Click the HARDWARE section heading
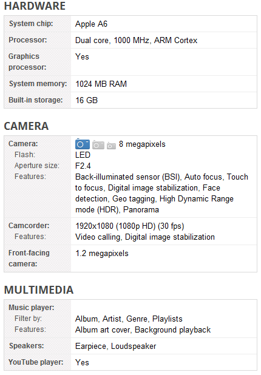261x375 pixels. pyautogui.click(x=35, y=6)
